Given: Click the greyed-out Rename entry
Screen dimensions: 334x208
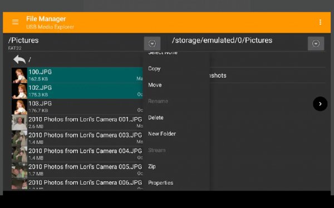Looking at the screenshot, I should [x=158, y=102].
